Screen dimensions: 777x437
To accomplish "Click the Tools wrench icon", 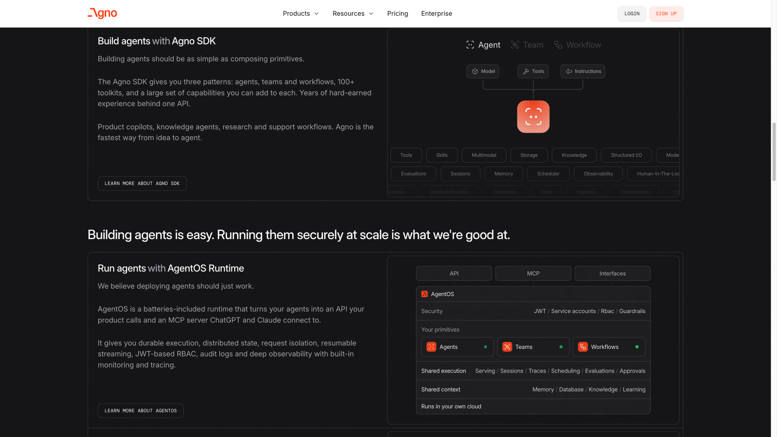I will click(526, 72).
